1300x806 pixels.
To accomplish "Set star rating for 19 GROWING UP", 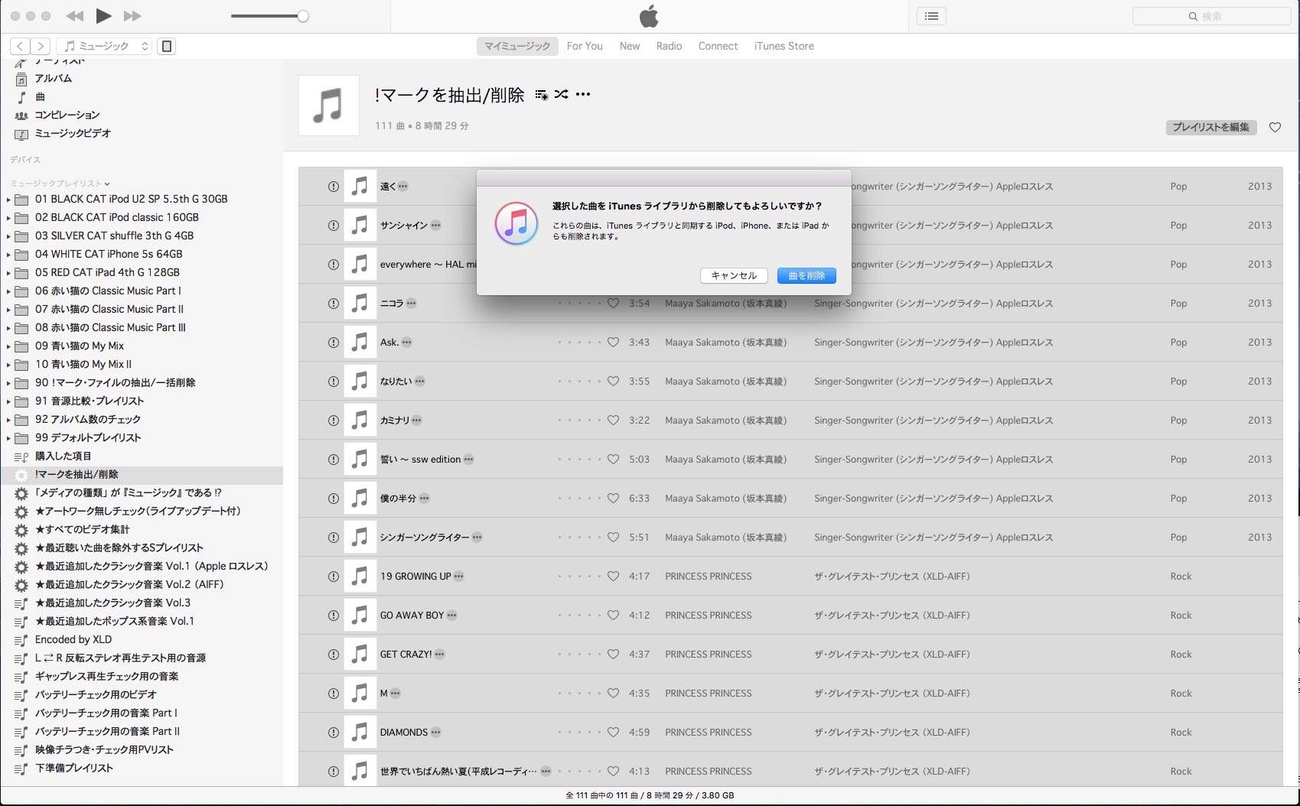I will click(x=579, y=577).
